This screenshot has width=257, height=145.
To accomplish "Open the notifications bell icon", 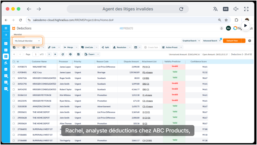I will (222, 28).
